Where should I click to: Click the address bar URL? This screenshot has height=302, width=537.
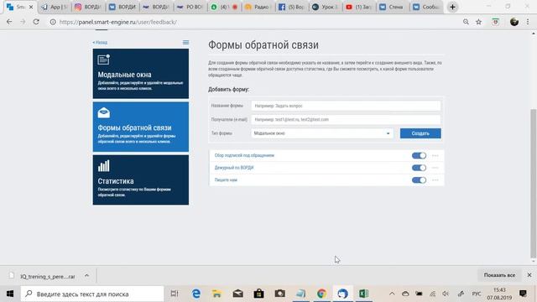tap(117, 22)
